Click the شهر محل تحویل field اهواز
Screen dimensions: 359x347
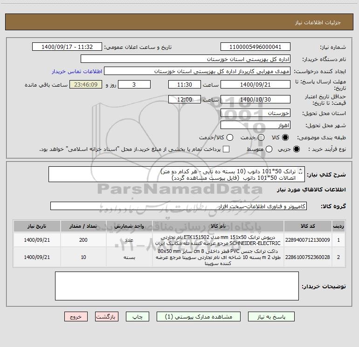[255, 125]
